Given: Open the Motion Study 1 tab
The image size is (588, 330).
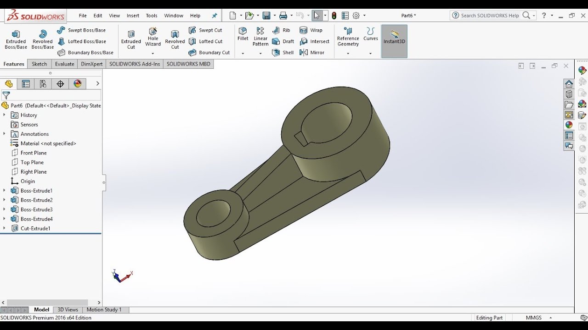Looking at the screenshot, I should click(104, 310).
